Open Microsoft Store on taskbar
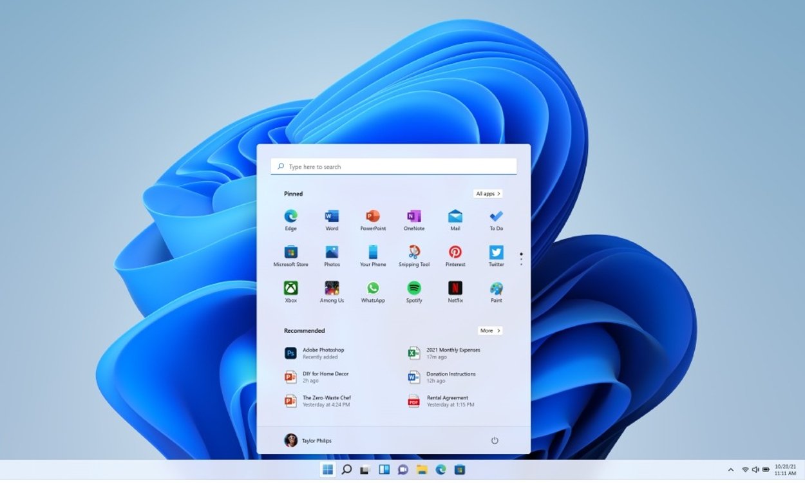This screenshot has height=483, width=805. click(x=460, y=469)
